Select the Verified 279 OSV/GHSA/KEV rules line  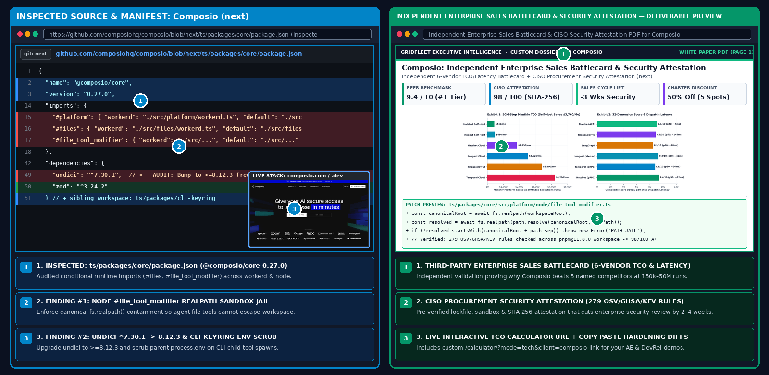tap(531, 239)
